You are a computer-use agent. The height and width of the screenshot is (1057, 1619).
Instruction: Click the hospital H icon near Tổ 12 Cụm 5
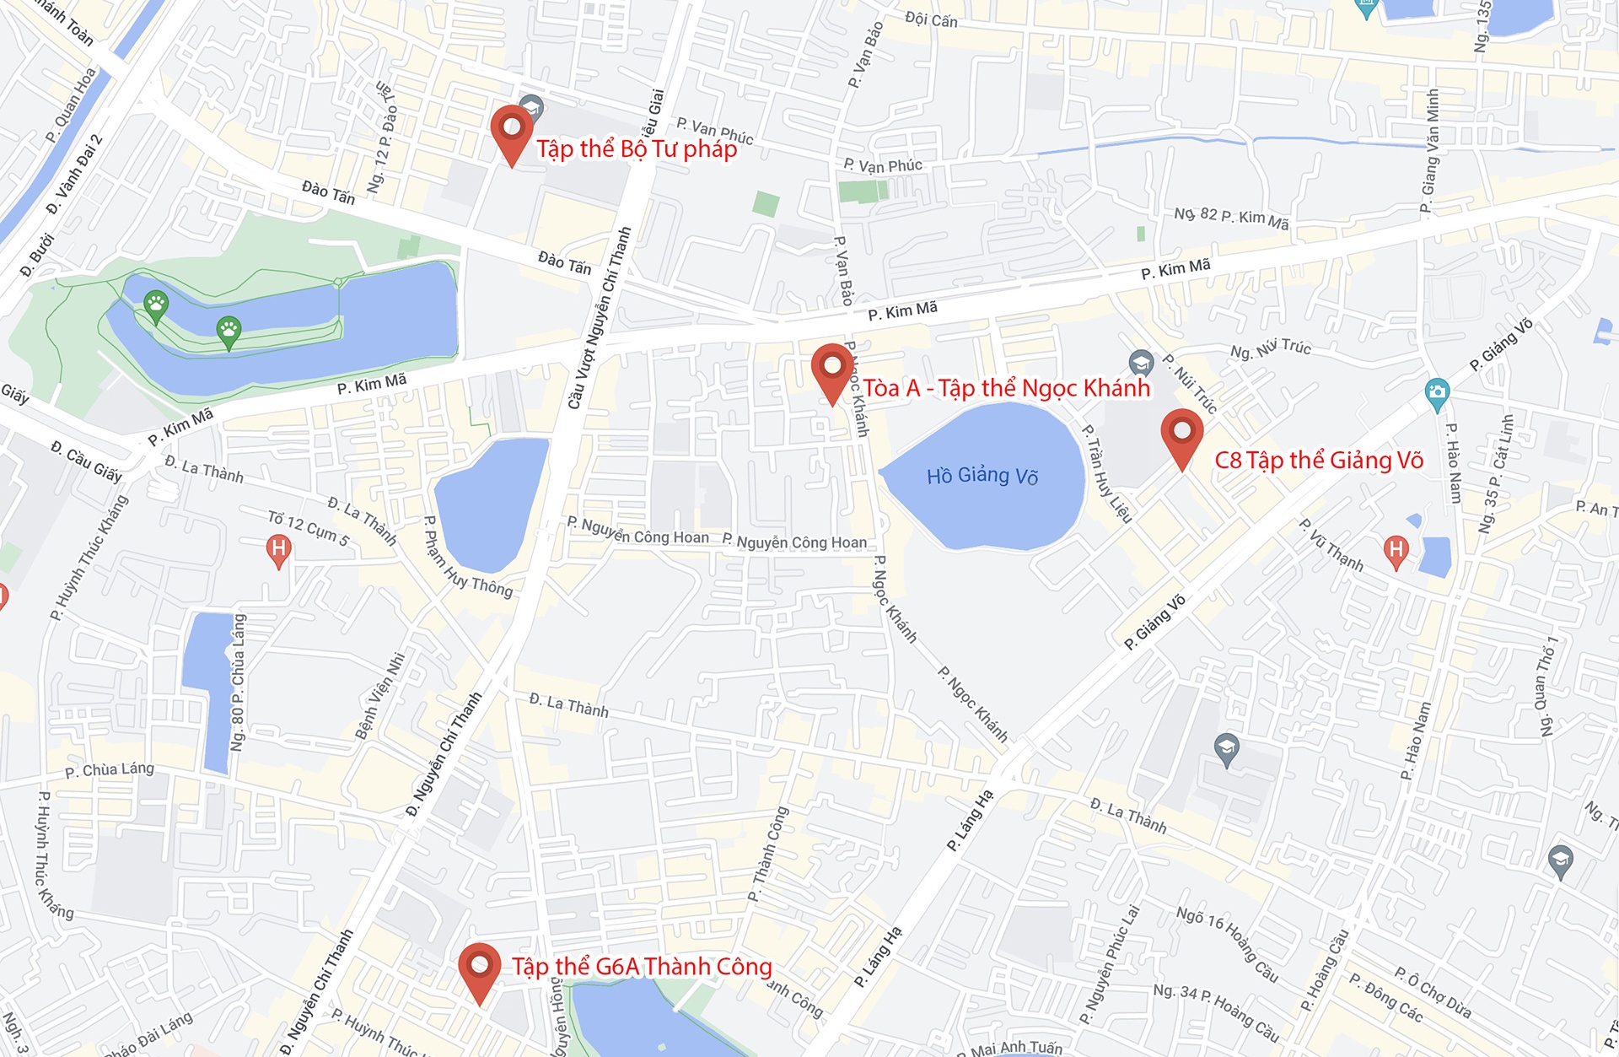[x=278, y=552]
